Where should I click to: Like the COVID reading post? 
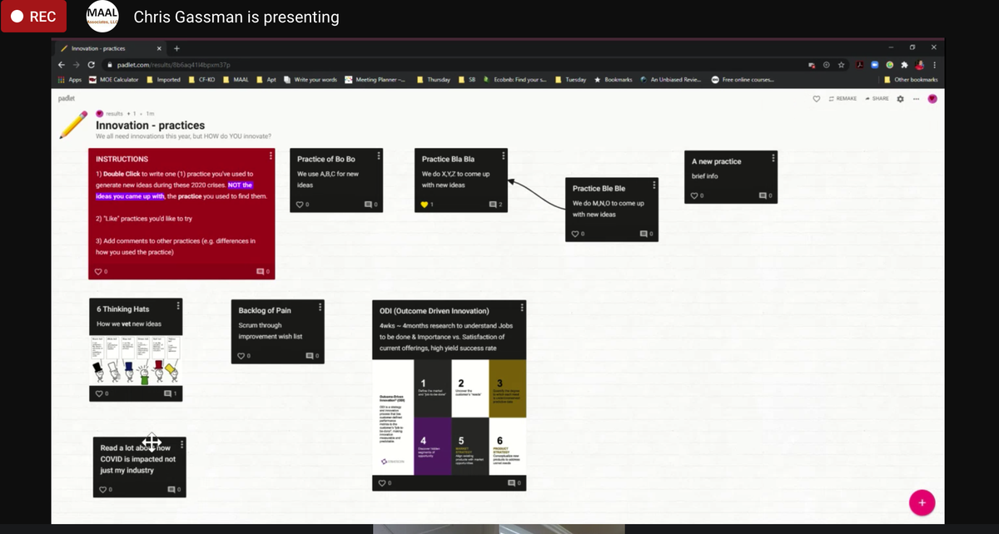click(103, 489)
